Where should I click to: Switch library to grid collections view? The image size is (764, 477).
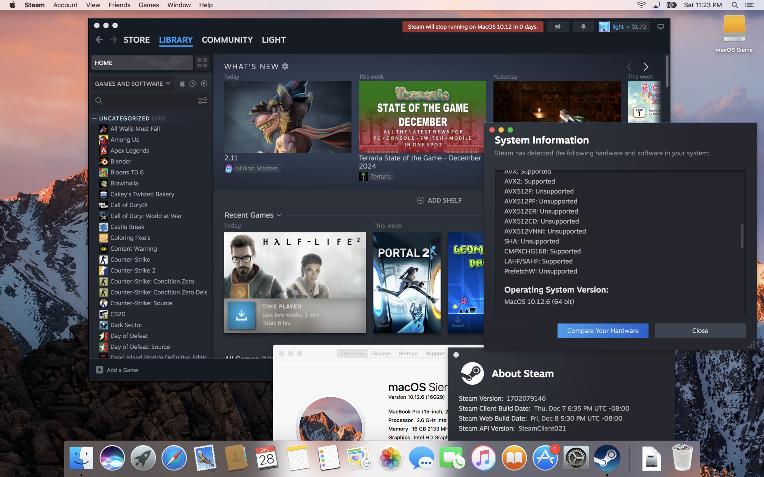pos(202,63)
